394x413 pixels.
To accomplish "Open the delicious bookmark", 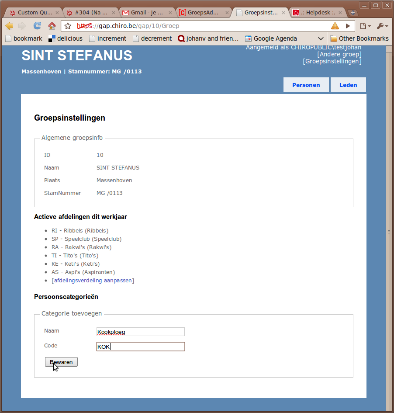I will coord(65,38).
